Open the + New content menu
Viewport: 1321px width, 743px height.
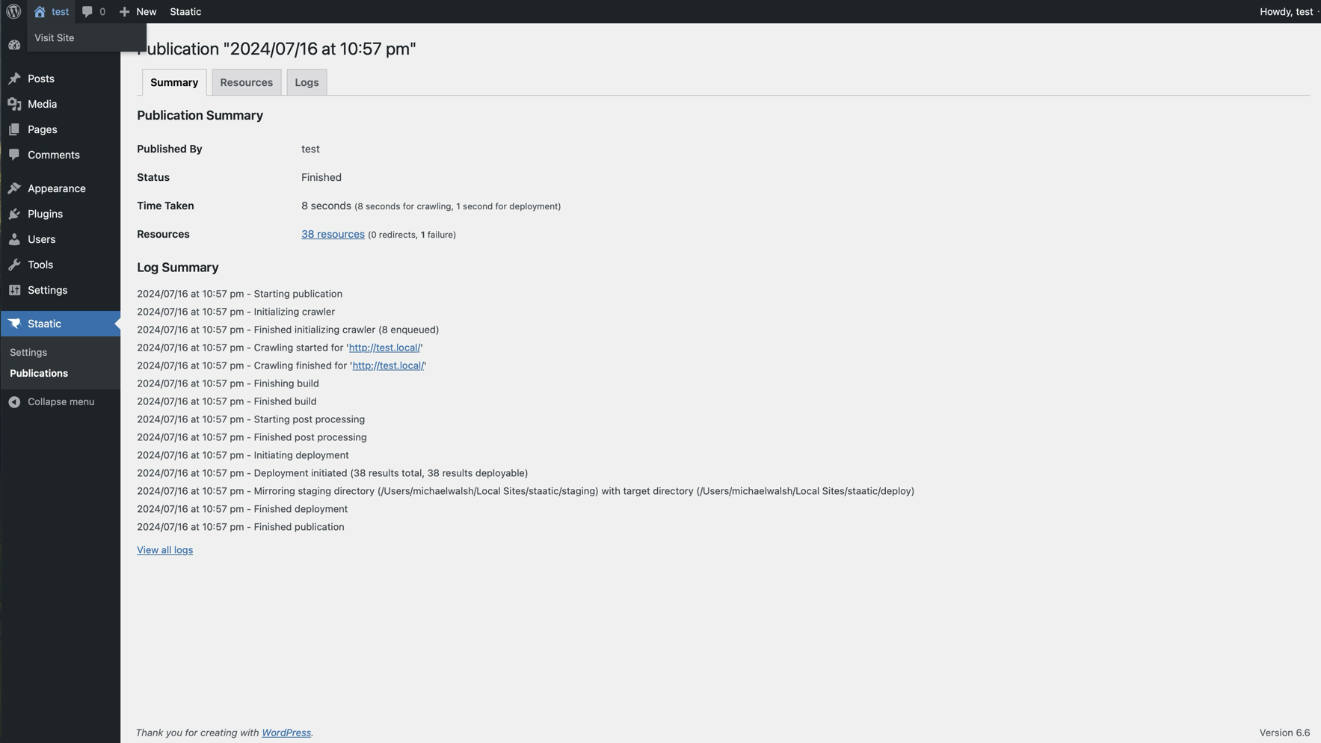pyautogui.click(x=138, y=11)
